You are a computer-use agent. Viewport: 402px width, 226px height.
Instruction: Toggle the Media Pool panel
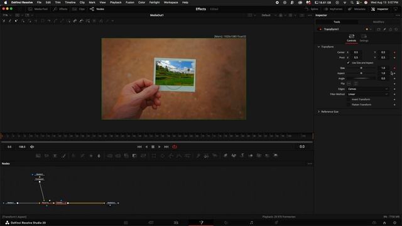38,9
